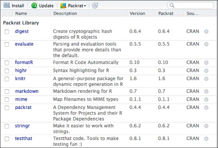
Task: Check the stringr package checkbox
Action: click(7, 126)
